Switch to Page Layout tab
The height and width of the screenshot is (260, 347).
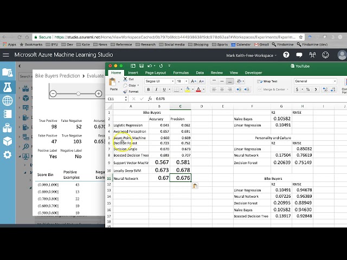point(156,73)
